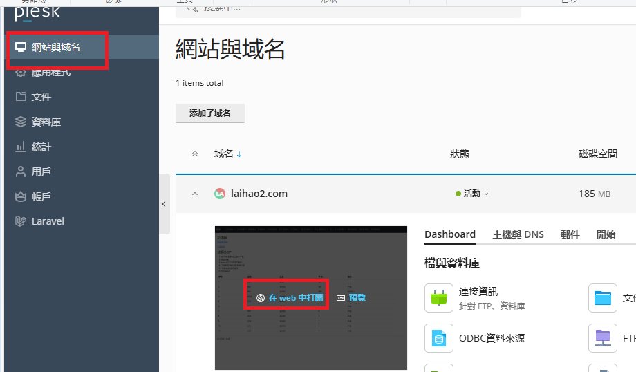Screen dimensions: 636x372
Task: Click the bar chart icon beside 統計
Action: click(x=21, y=147)
